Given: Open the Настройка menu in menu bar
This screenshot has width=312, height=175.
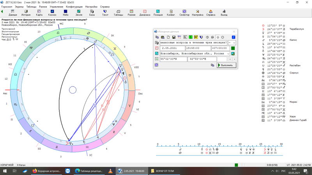Looking at the screenshot, I should (x=91, y=7).
